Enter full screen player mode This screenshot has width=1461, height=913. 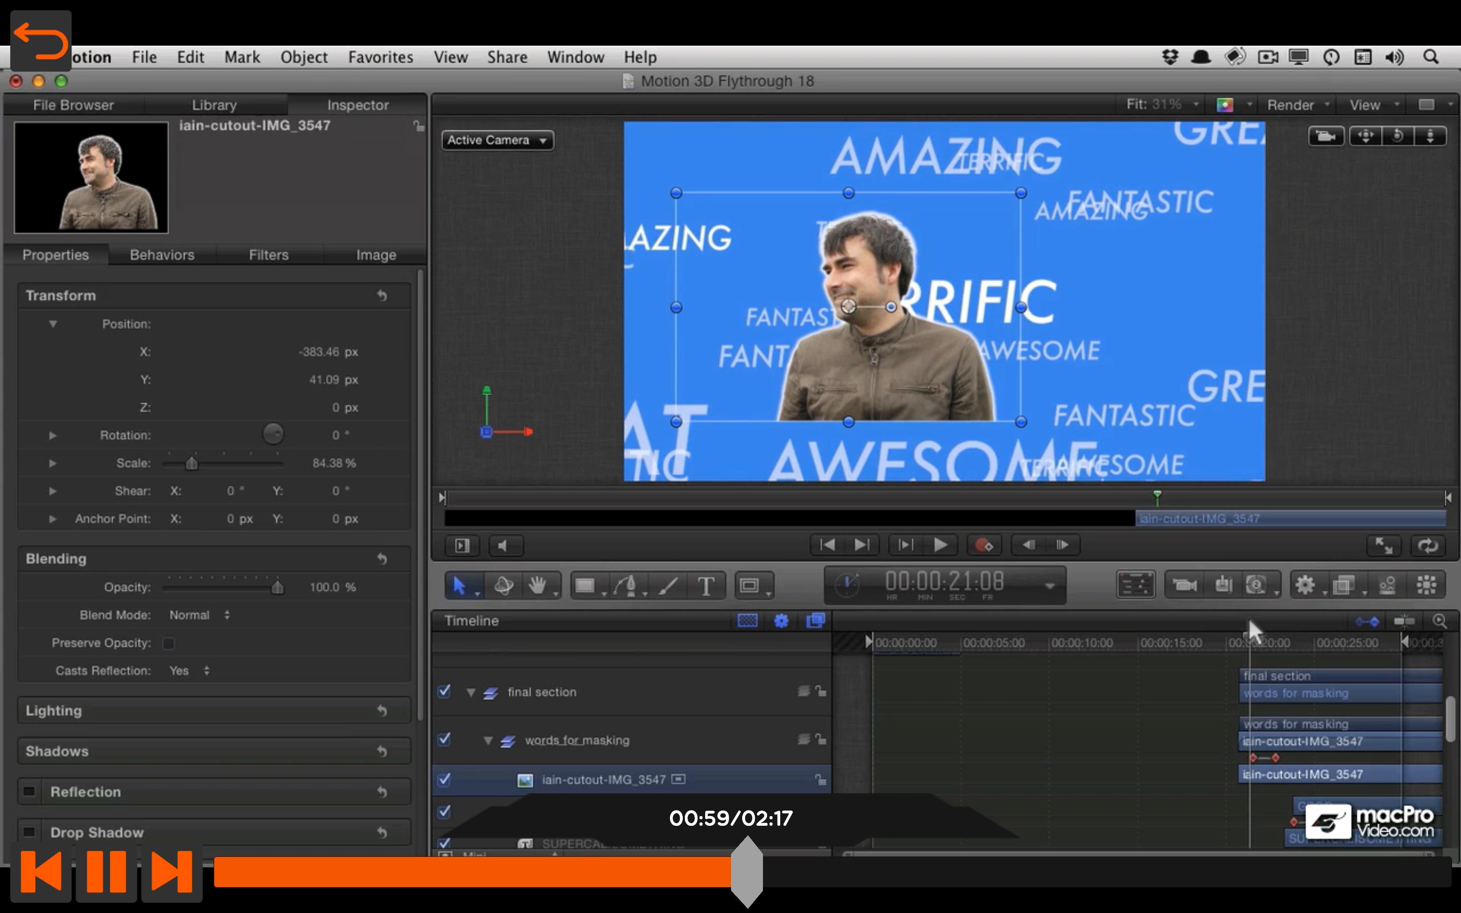1384,546
